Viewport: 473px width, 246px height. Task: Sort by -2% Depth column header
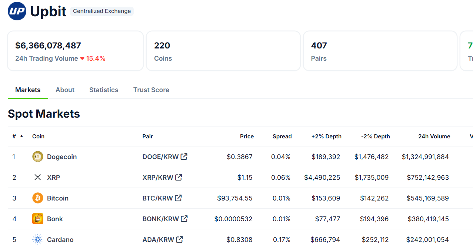(x=376, y=137)
